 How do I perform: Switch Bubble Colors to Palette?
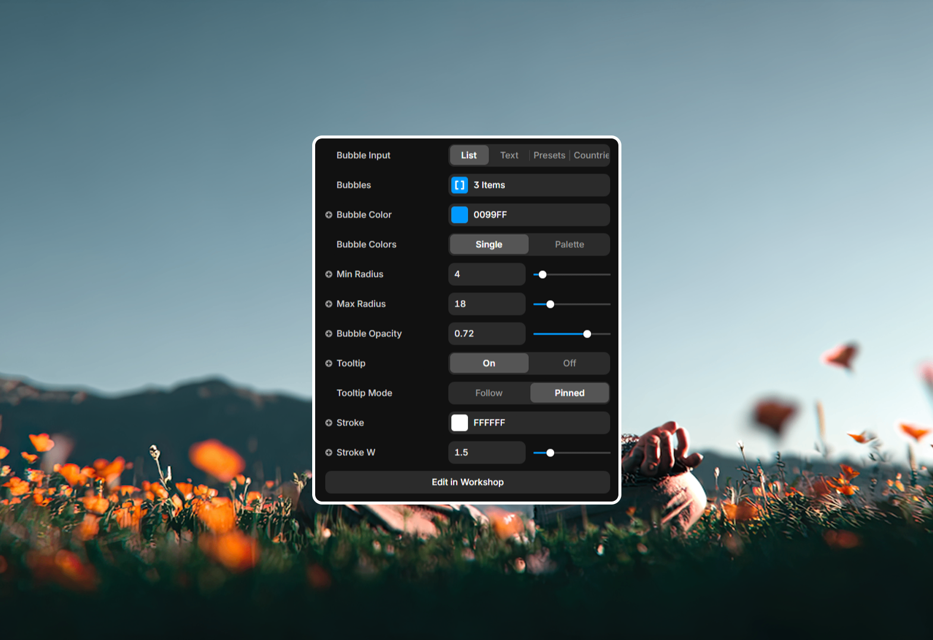pos(569,244)
